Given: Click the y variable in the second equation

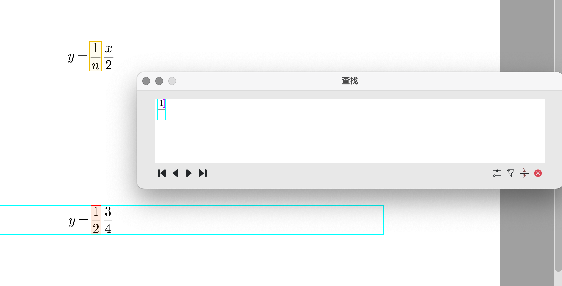Looking at the screenshot, I should (72, 222).
